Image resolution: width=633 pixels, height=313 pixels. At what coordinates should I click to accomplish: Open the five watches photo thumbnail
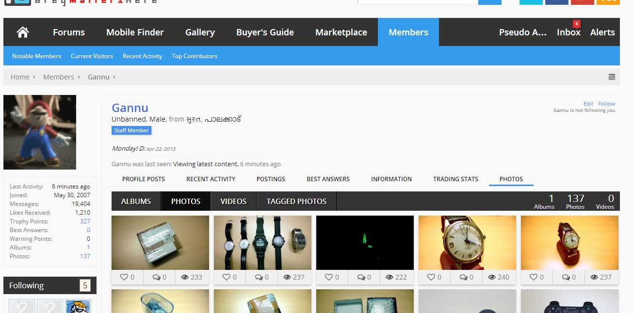(262, 243)
